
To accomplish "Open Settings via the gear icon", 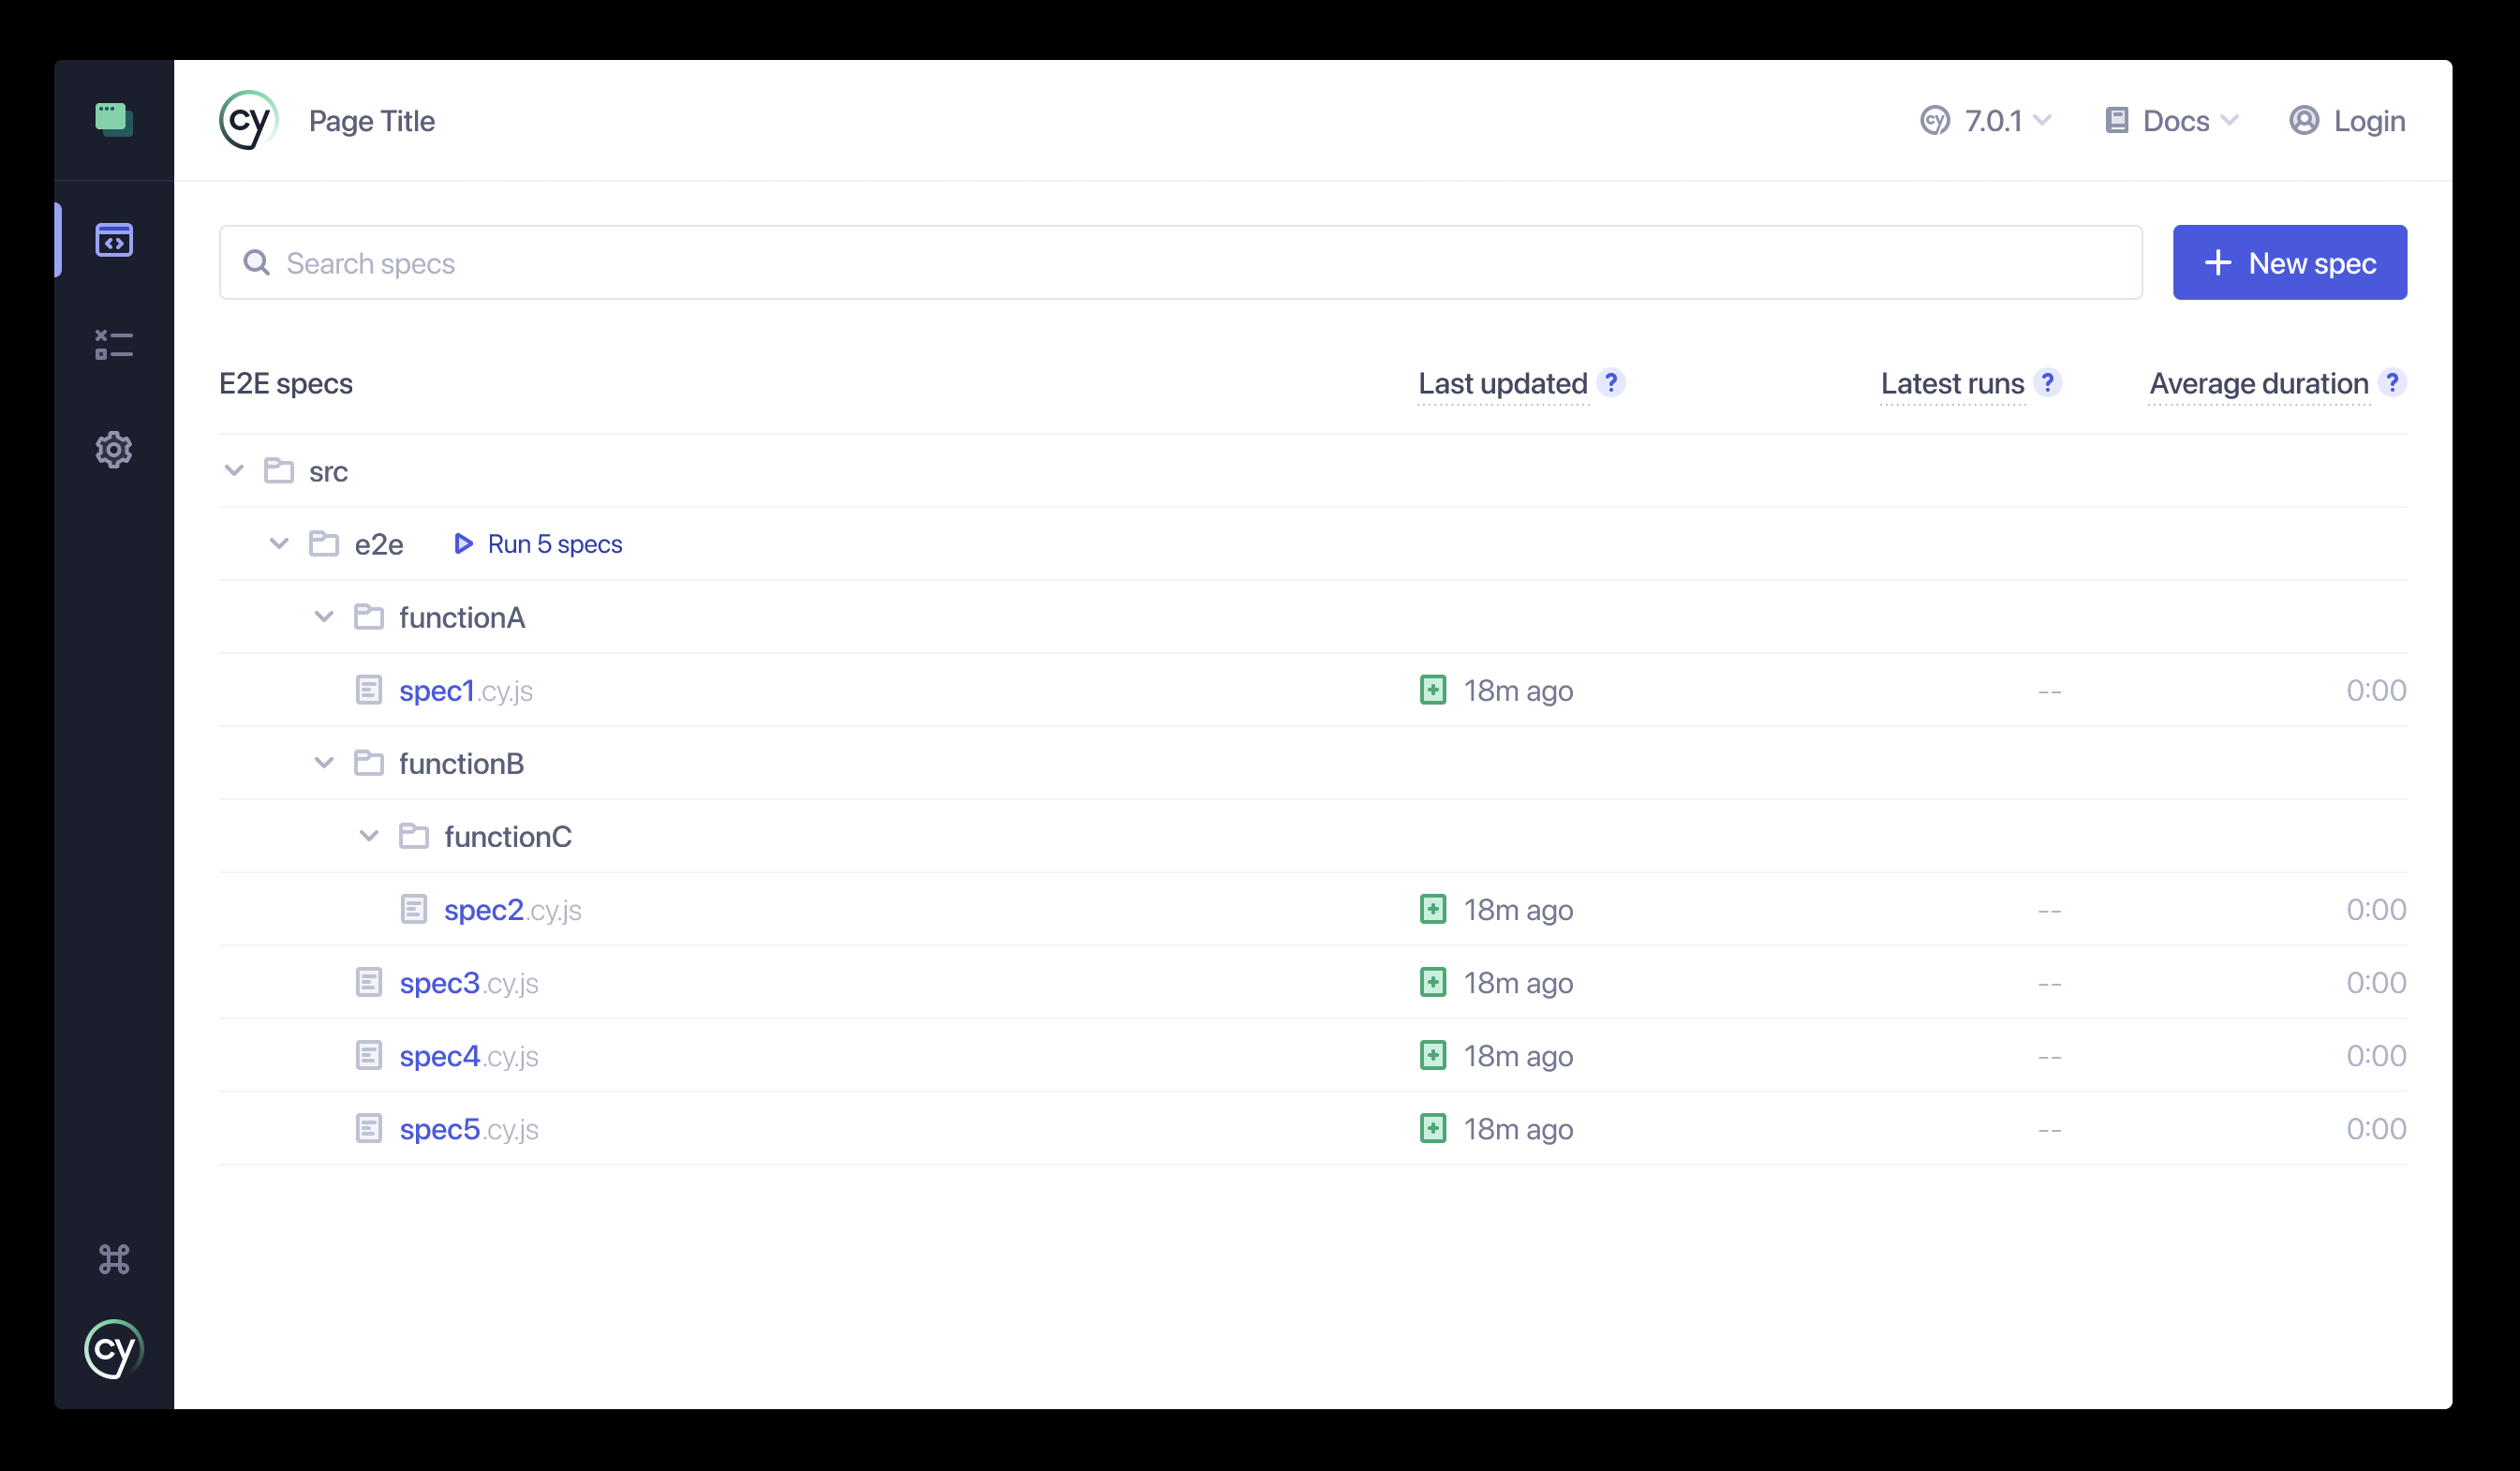I will [x=113, y=450].
